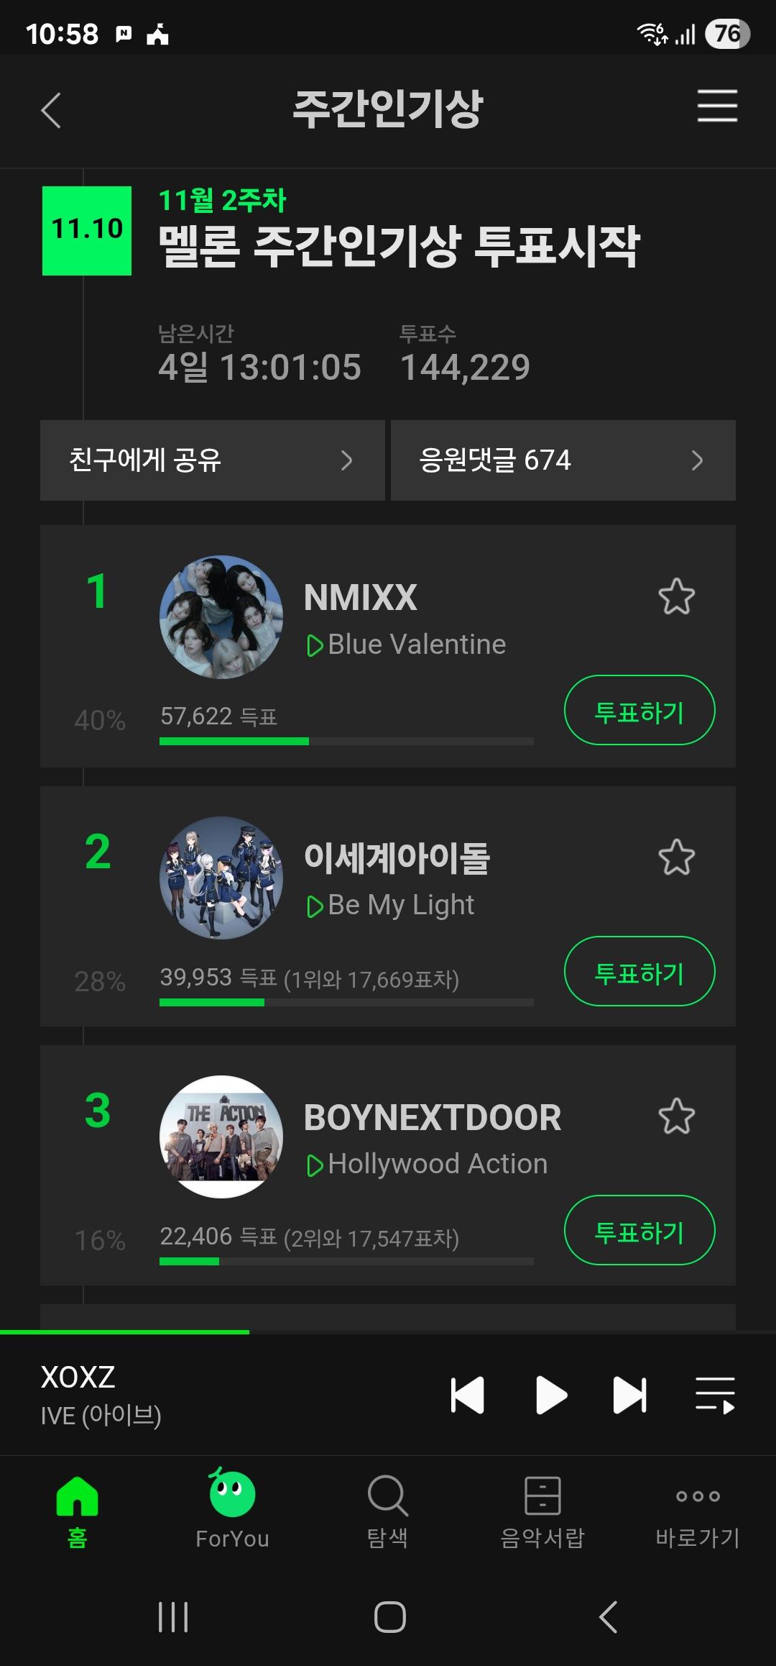776x1666 pixels.
Task: Toggle favorite star for 이세계아이돌
Action: pyautogui.click(x=676, y=857)
